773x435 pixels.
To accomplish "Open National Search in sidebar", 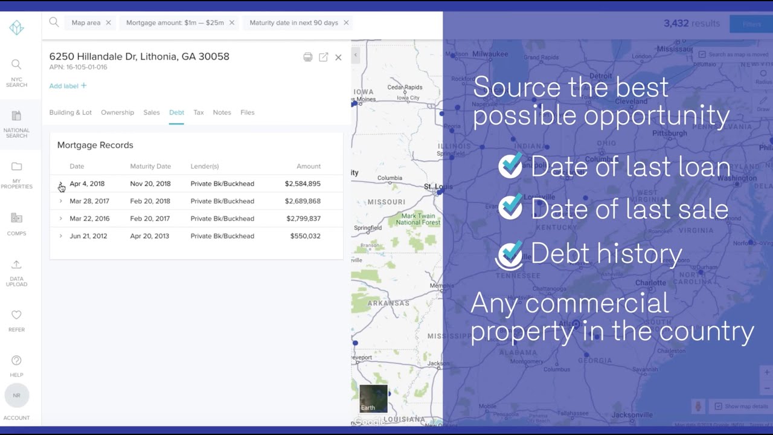I will pos(16,124).
